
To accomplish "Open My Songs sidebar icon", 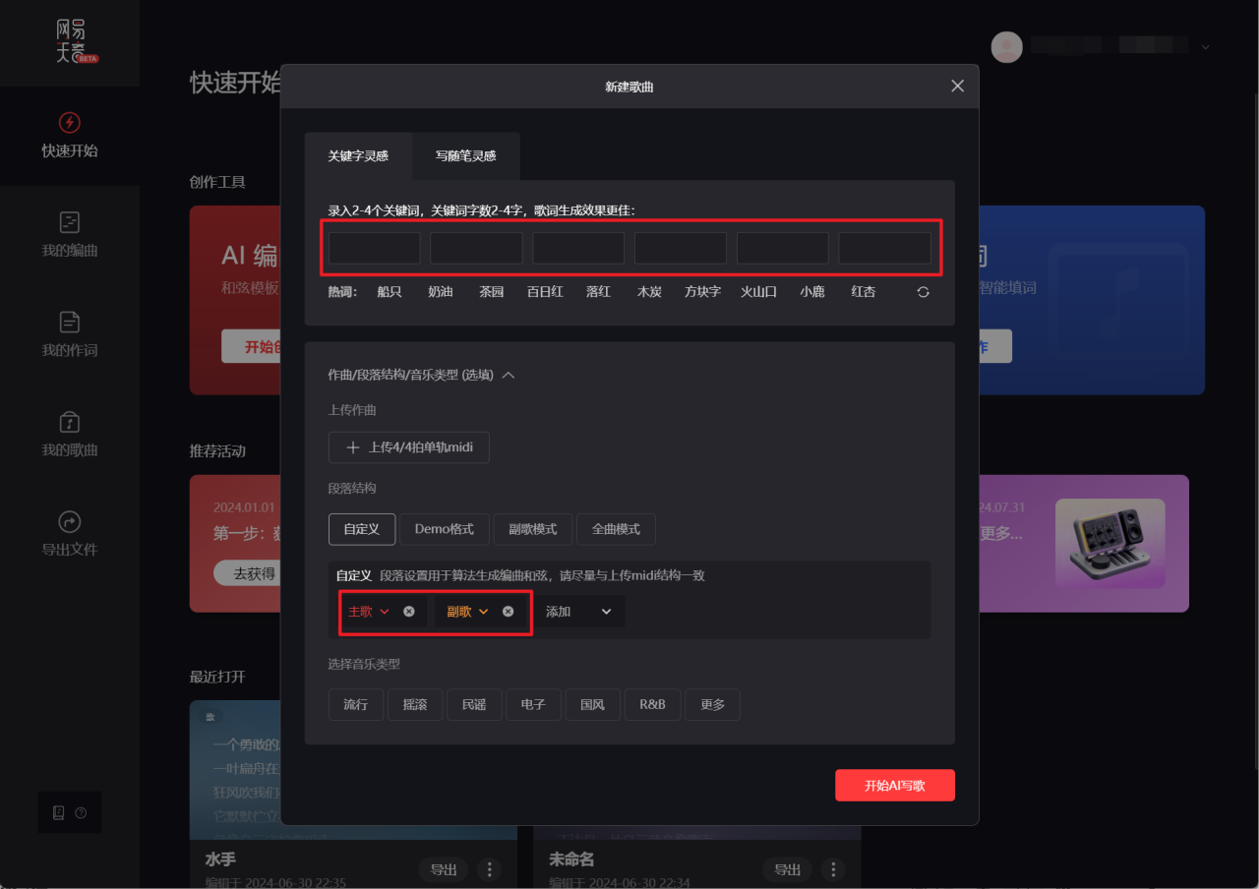I will tap(69, 422).
